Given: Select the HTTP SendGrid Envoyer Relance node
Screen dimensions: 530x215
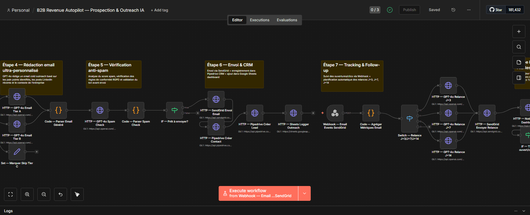Looking at the screenshot, I should tap(487, 113).
